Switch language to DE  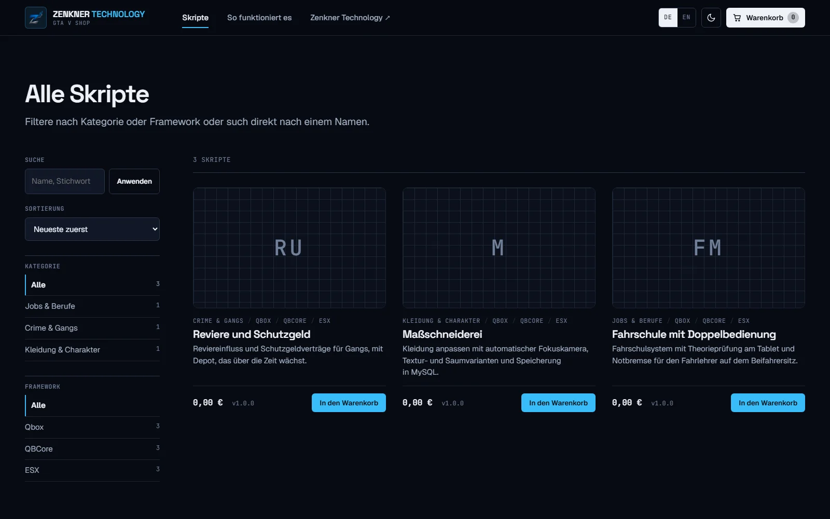coord(668,18)
